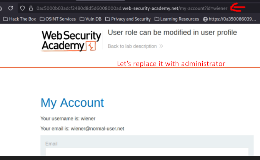Click the Web Security Academy logo

coord(71,41)
